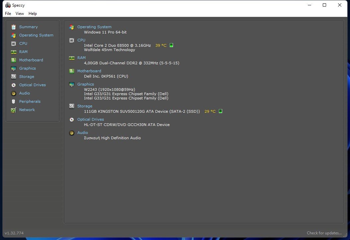Open the Help menu
The height and width of the screenshot is (240, 350).
33,14
